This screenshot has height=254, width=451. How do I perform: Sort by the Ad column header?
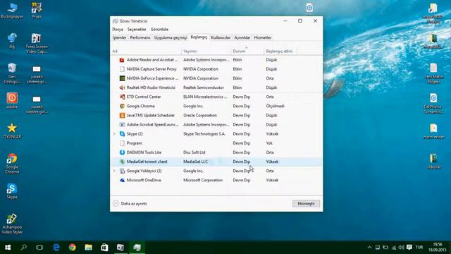[x=147, y=52]
